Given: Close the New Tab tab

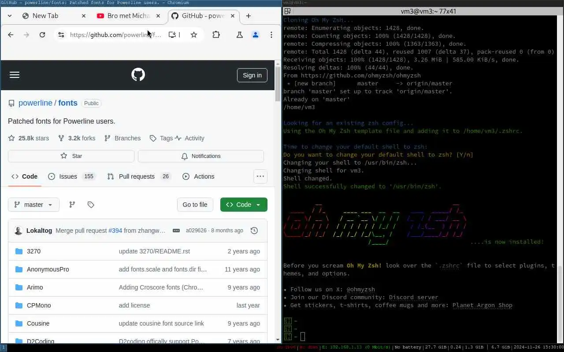Looking at the screenshot, I should pyautogui.click(x=84, y=16).
